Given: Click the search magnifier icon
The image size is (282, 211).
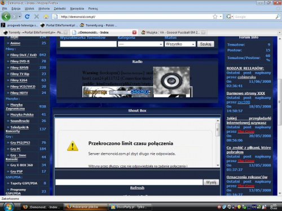Looking at the screenshot, I should tap(277, 17).
